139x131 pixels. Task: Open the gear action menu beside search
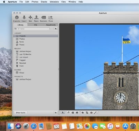point(56,29)
